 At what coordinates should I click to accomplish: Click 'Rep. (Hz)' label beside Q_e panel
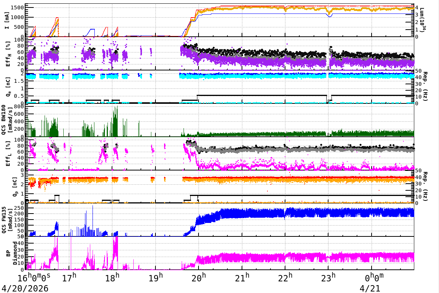(425, 87)
